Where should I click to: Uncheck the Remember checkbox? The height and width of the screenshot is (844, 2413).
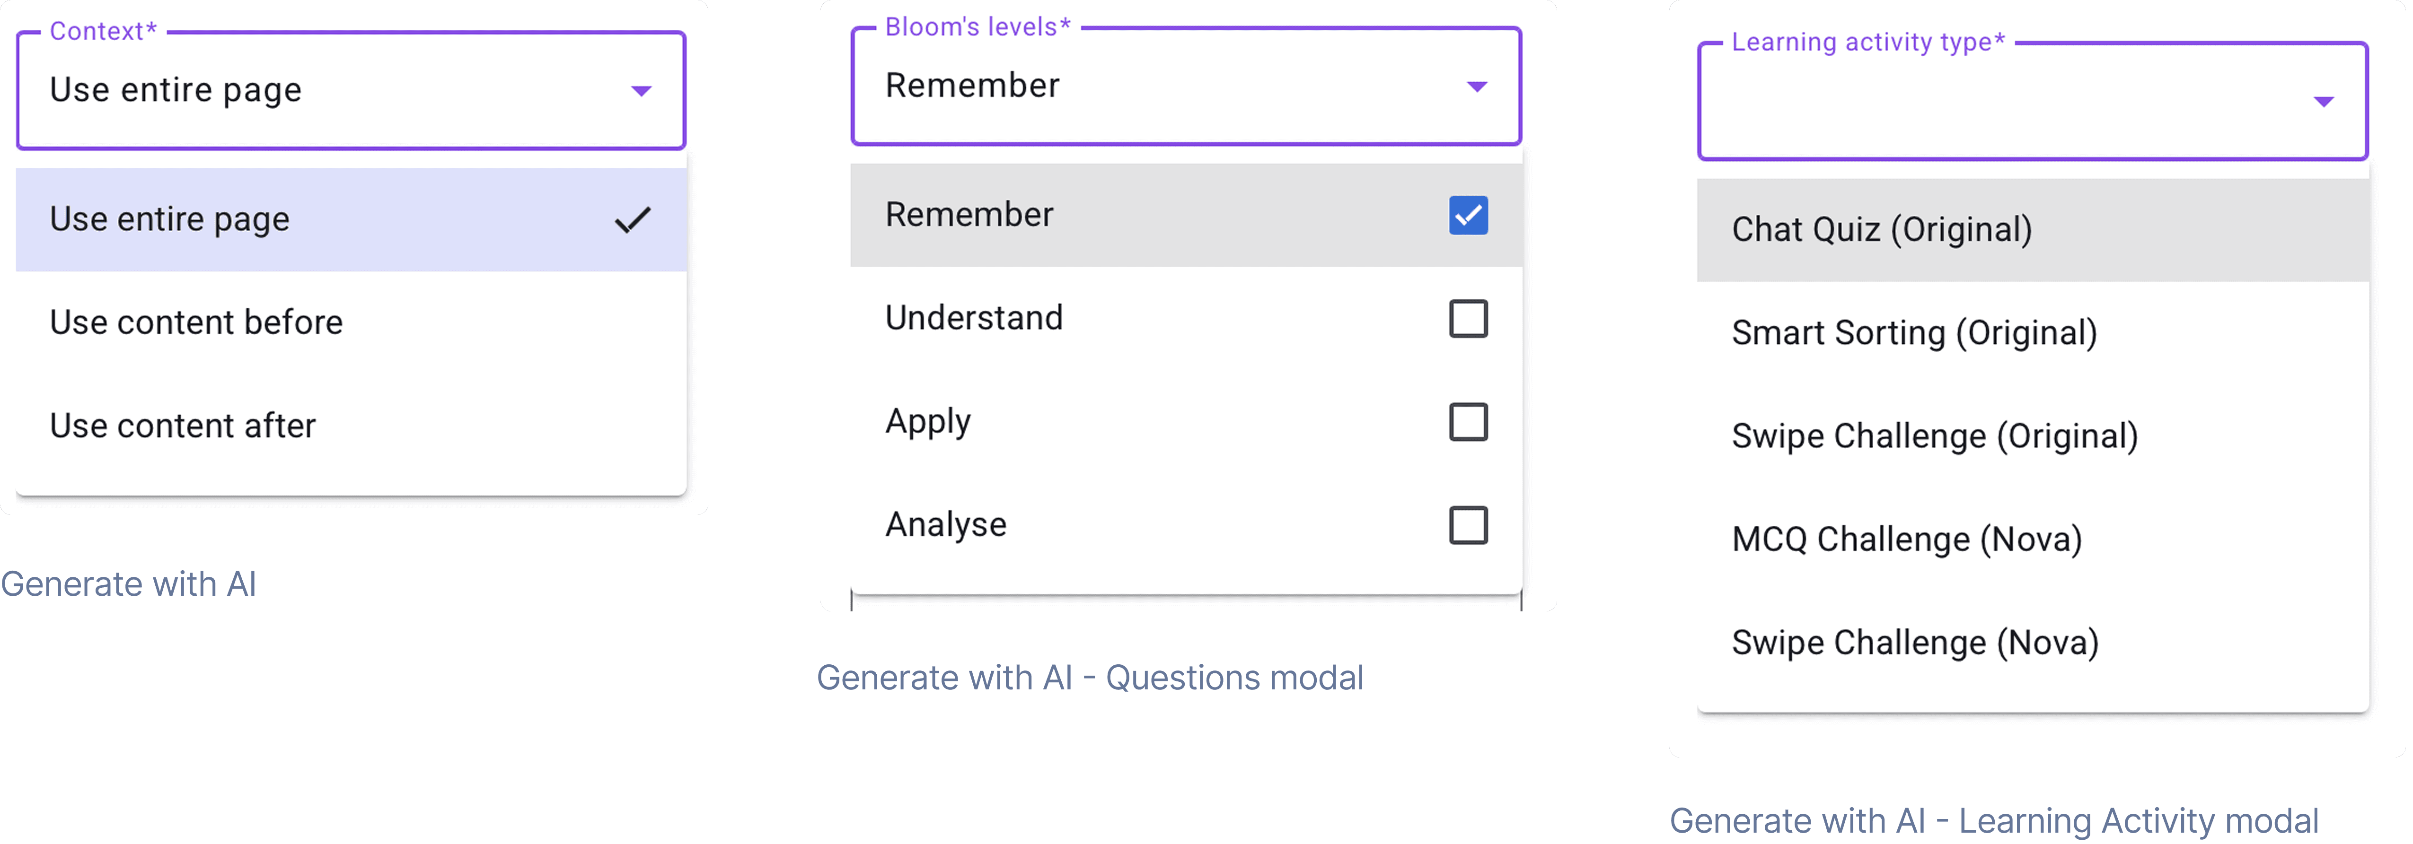pyautogui.click(x=1468, y=215)
